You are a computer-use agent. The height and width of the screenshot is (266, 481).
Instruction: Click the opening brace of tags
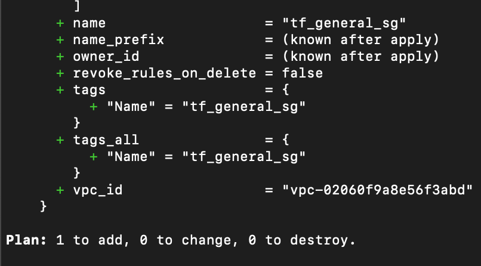[x=286, y=90]
